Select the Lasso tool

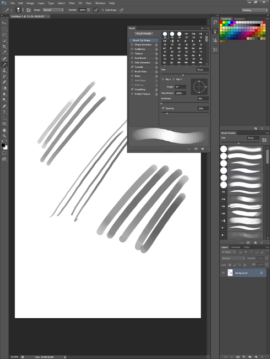[x=4, y=35]
